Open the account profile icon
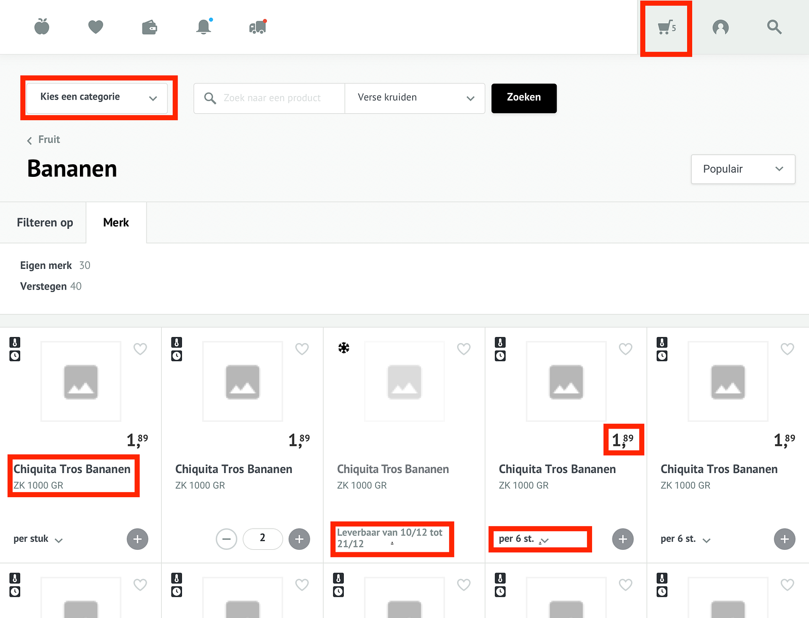This screenshot has width=809, height=618. (x=721, y=27)
